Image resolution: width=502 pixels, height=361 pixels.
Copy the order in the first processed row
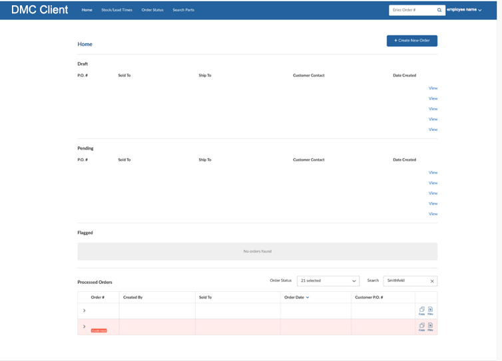click(422, 310)
